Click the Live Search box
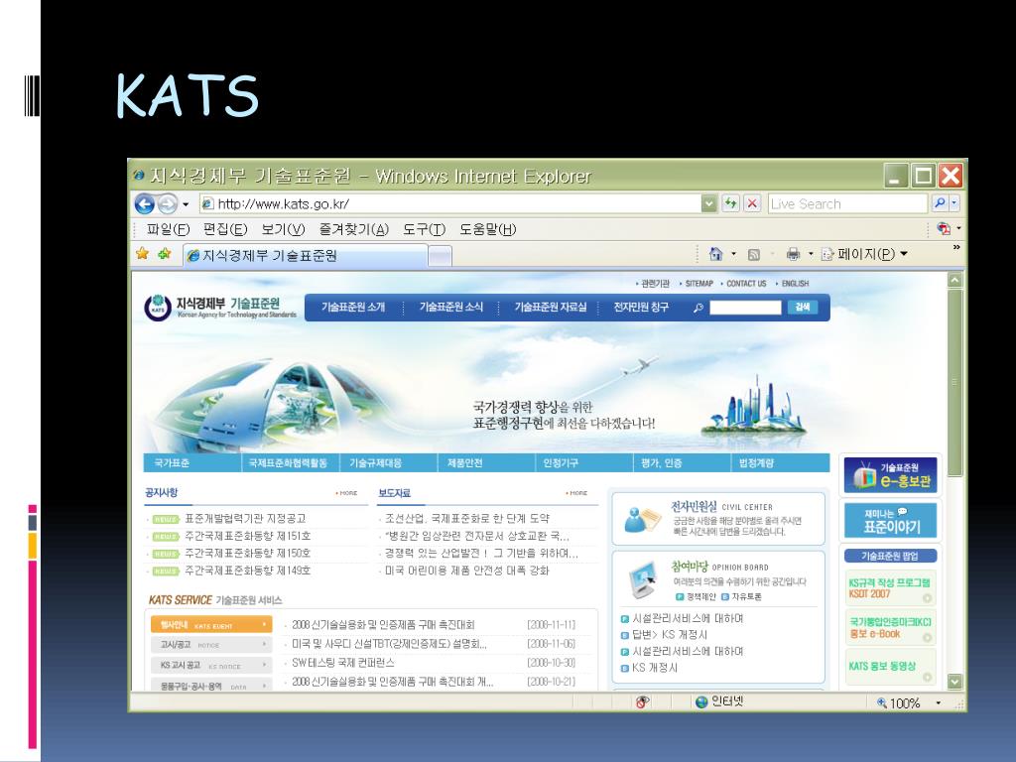The height and width of the screenshot is (762, 1016). [x=847, y=204]
